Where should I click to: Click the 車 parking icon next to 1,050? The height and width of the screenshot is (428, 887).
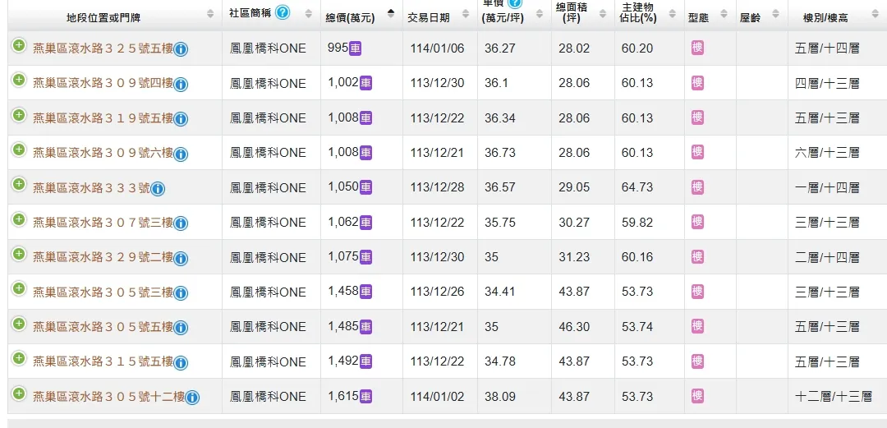click(x=365, y=187)
